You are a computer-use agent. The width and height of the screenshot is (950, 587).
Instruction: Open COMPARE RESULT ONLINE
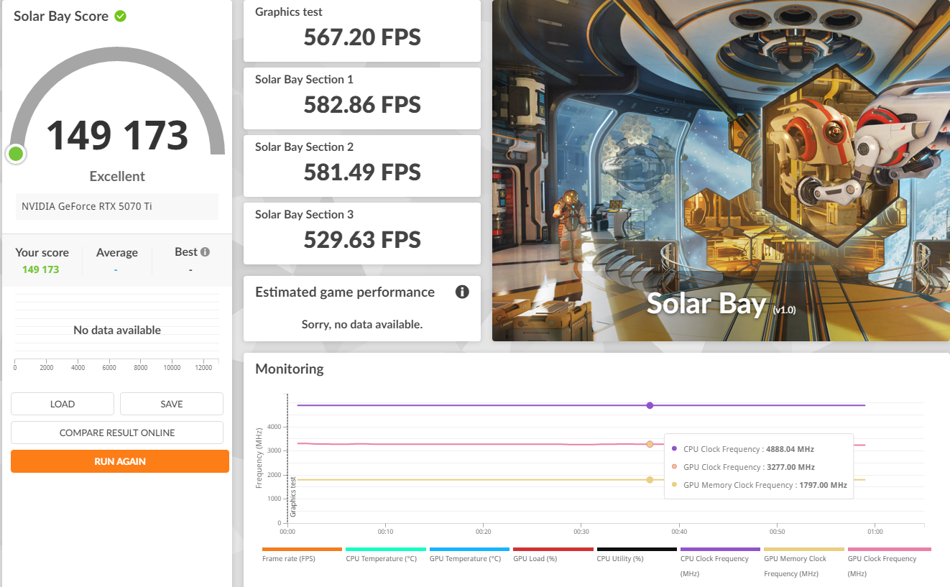click(117, 433)
